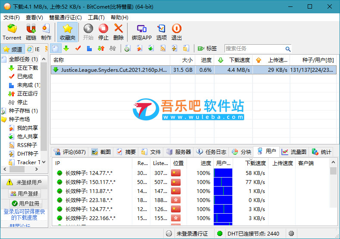Screen dimensions: 340x239
Task: Click the 标签 tag button
Action: [207, 49]
